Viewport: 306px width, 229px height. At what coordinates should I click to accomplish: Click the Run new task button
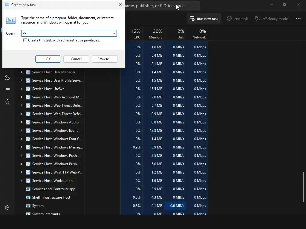pyautogui.click(x=204, y=19)
